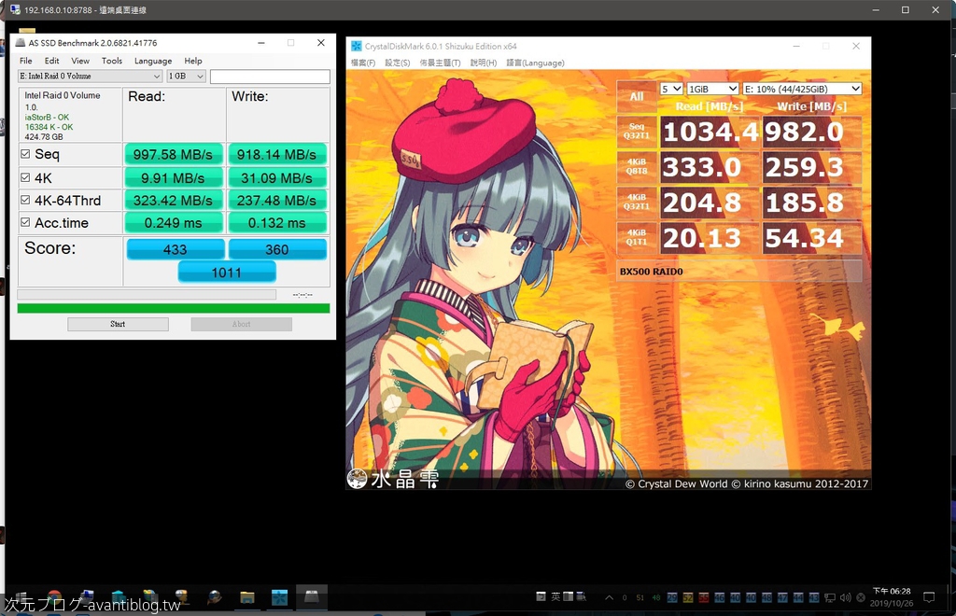Click the 英 input language indicator
Screen dimensions: 956x616
coord(555,597)
